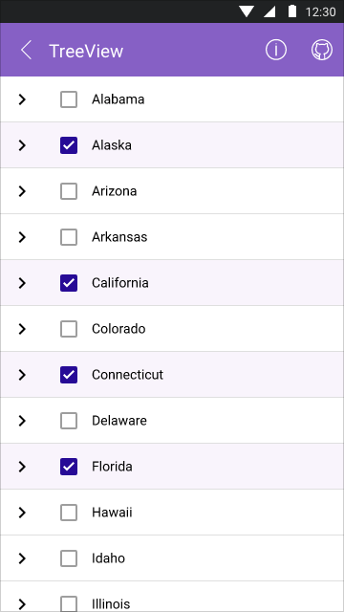
Task: Tap the back arrow in the header
Action: (x=26, y=51)
